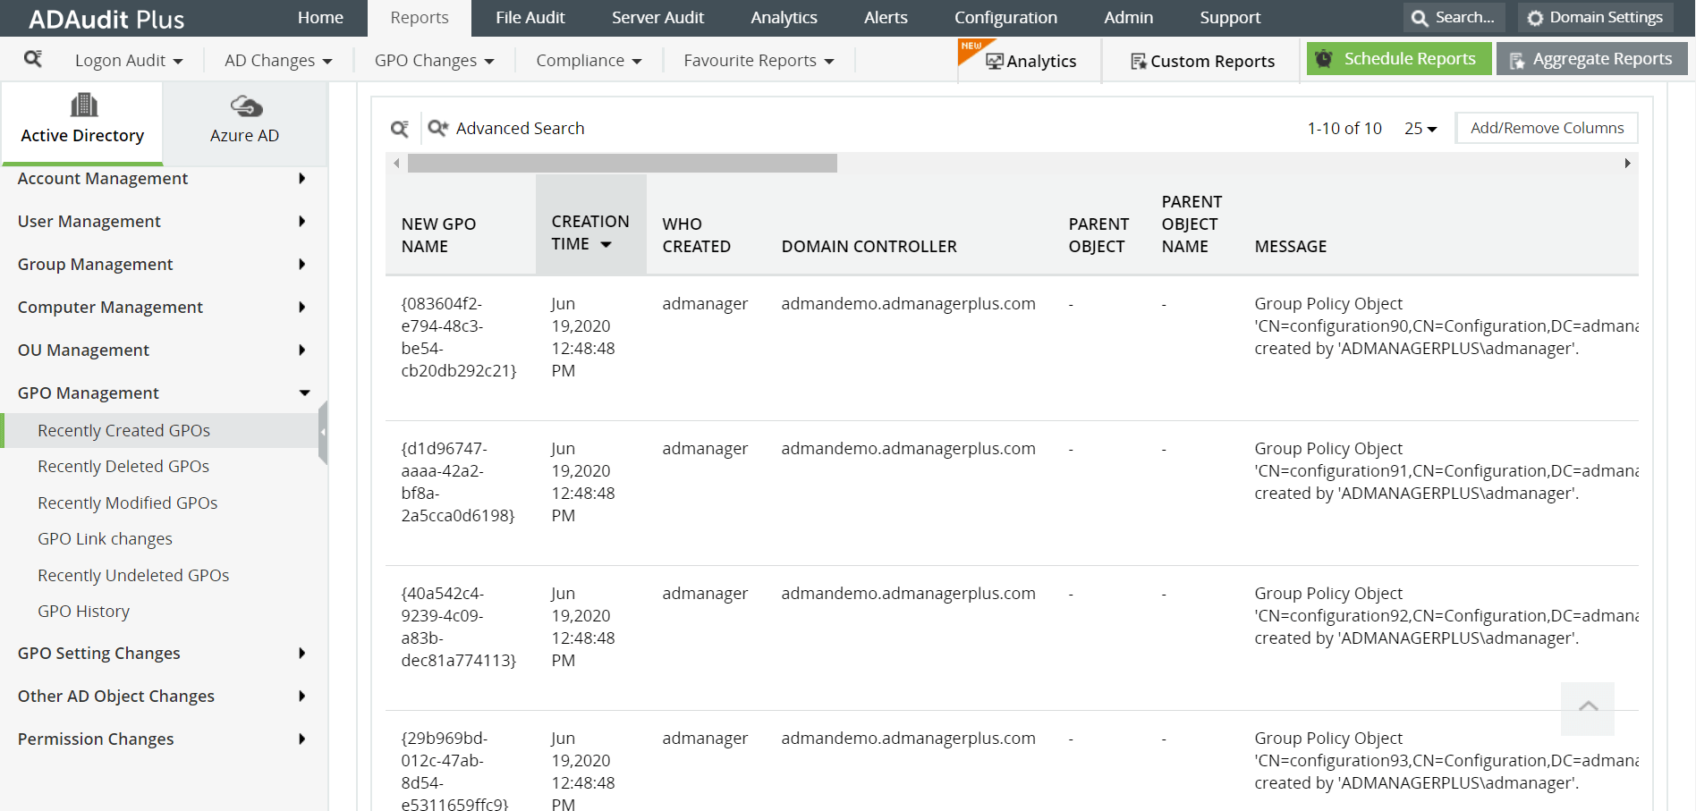The height and width of the screenshot is (811, 1696).
Task: Open the Search box in the top bar
Action: 1454,16
